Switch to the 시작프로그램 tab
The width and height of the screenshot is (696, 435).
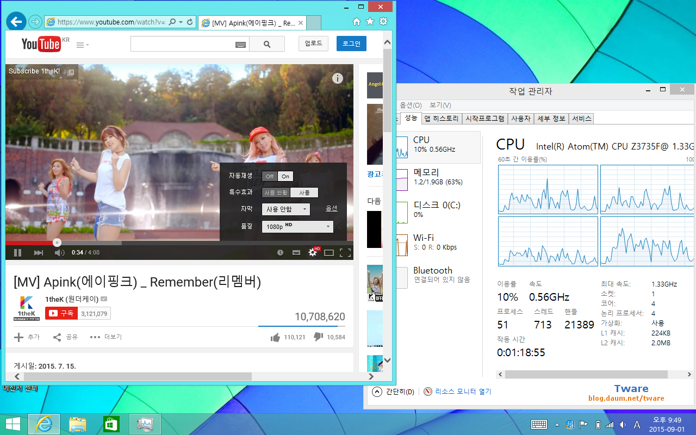coord(485,119)
